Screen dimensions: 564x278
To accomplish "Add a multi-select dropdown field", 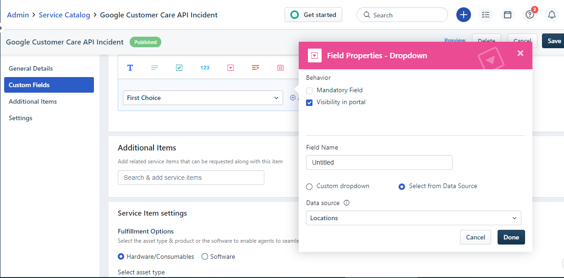I will coord(256,68).
